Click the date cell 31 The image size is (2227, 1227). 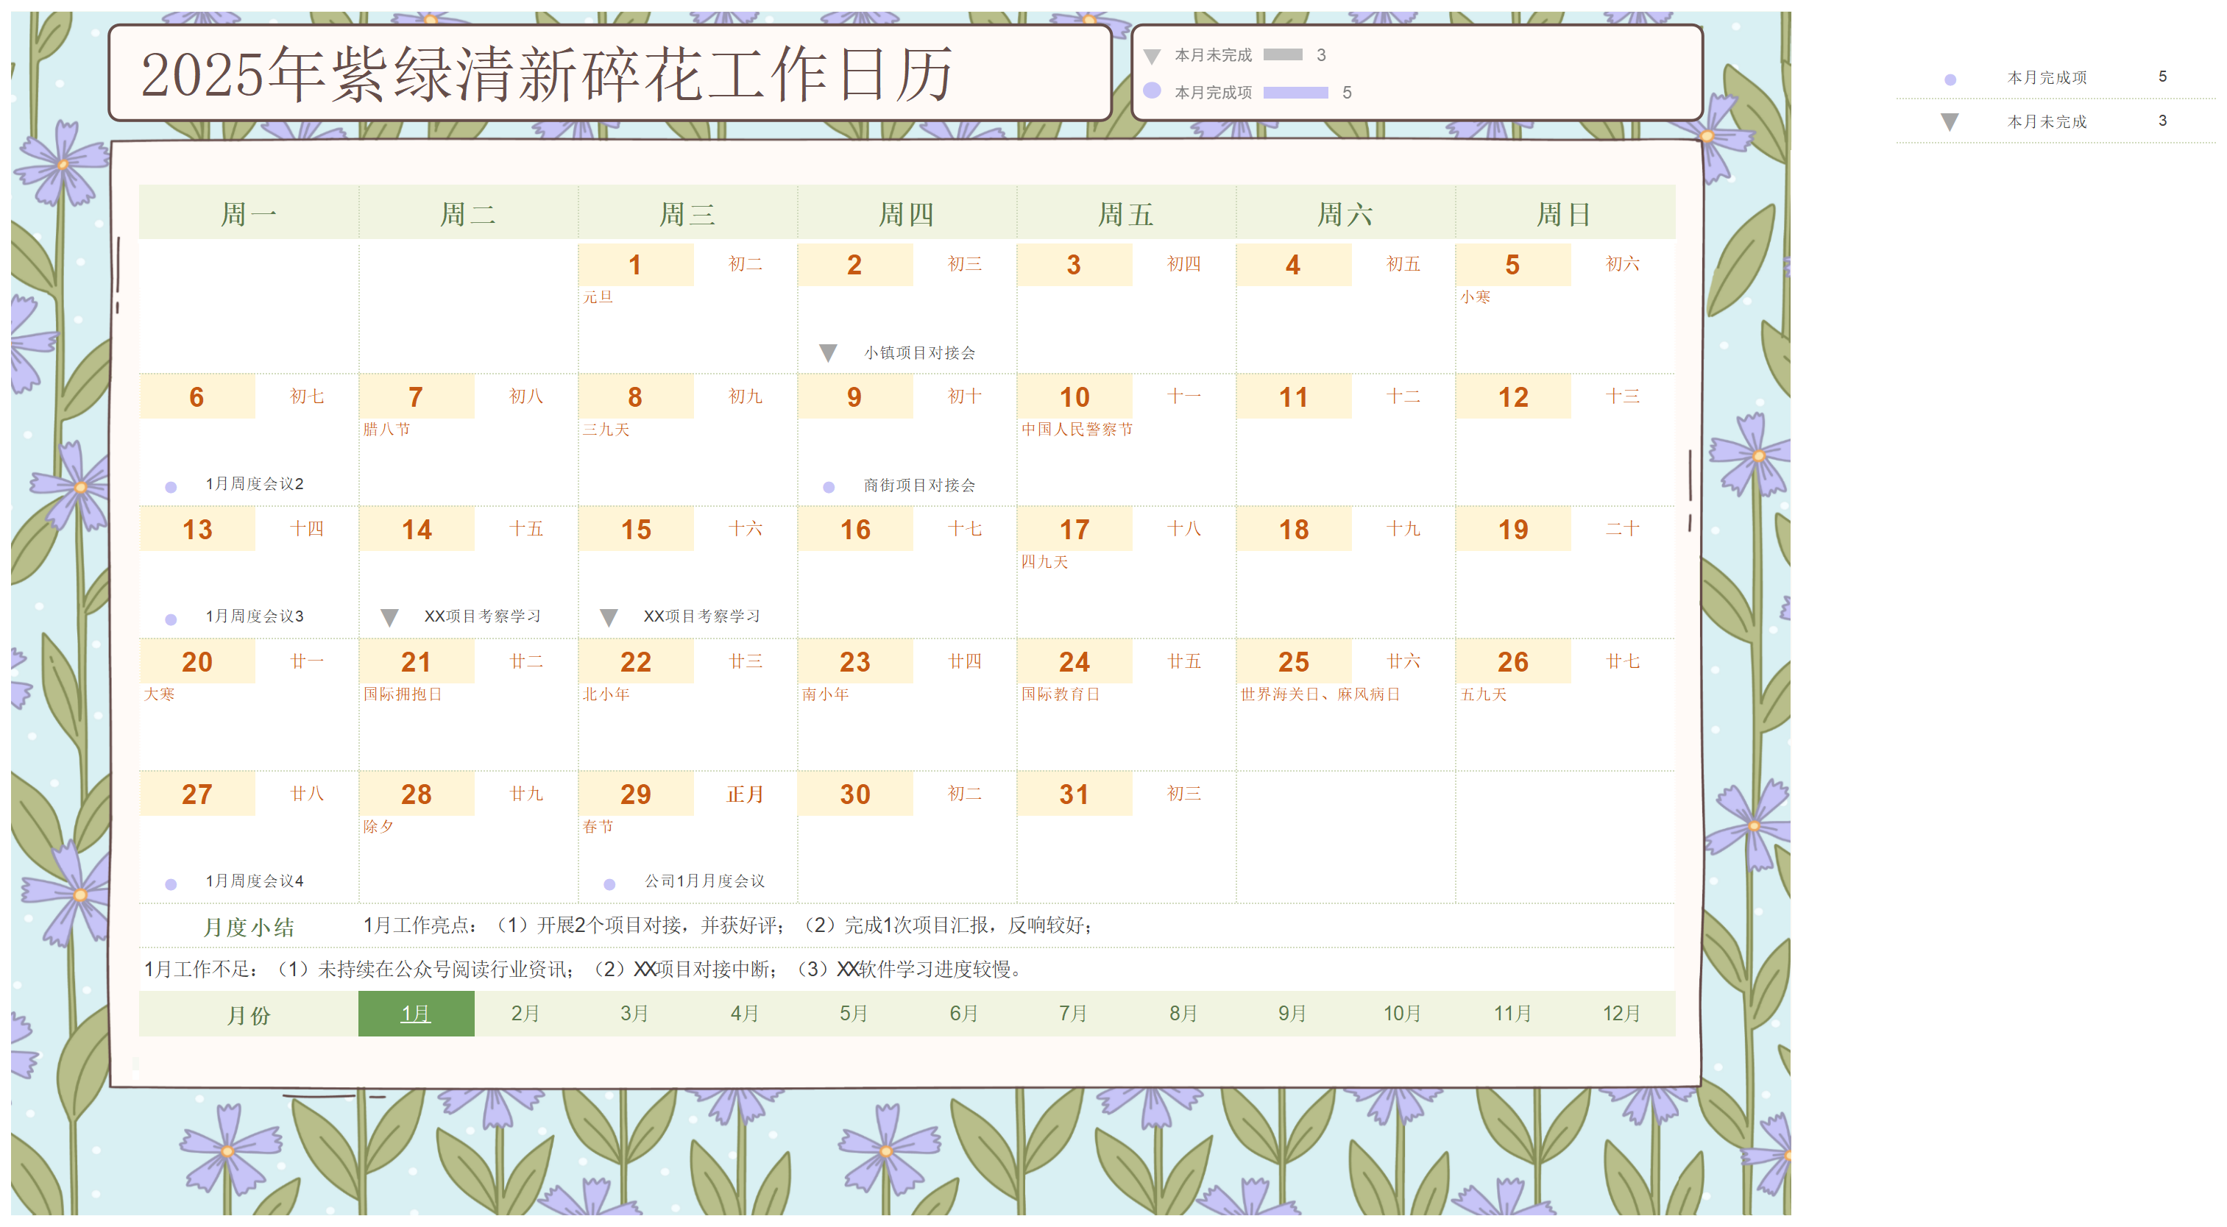pos(1074,793)
